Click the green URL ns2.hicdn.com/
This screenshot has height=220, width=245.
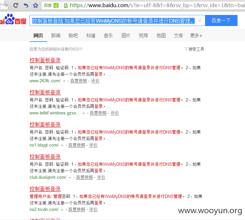pos(44,210)
